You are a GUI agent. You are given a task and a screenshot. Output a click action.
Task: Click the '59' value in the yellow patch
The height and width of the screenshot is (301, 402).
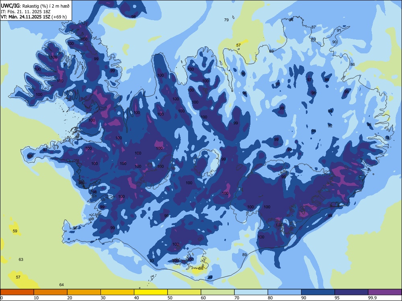[15, 231]
